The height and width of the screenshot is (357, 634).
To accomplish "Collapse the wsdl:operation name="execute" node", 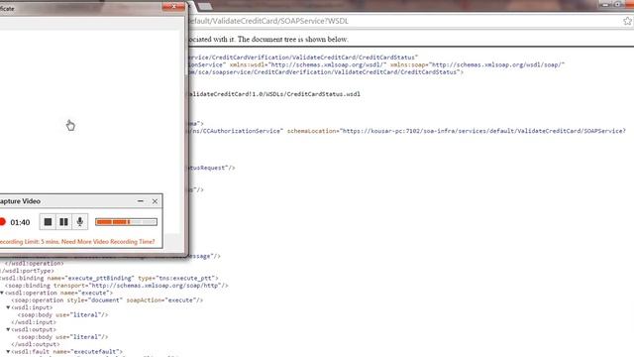I will [x=2, y=293].
